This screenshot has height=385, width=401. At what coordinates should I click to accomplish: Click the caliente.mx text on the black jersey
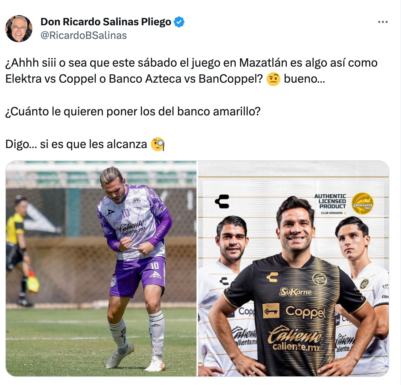click(x=296, y=346)
